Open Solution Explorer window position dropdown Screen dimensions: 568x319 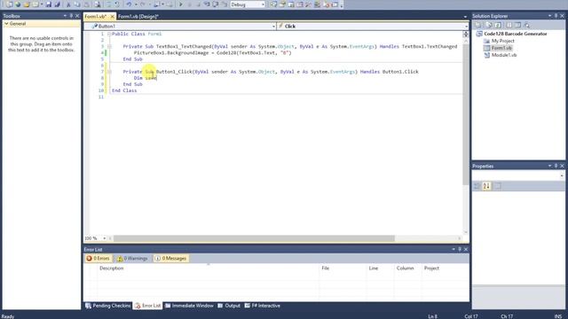tap(550, 16)
